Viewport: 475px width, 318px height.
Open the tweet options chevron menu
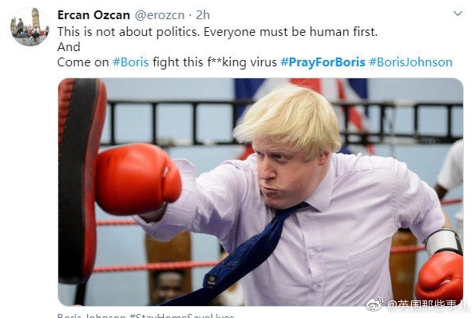457,14
